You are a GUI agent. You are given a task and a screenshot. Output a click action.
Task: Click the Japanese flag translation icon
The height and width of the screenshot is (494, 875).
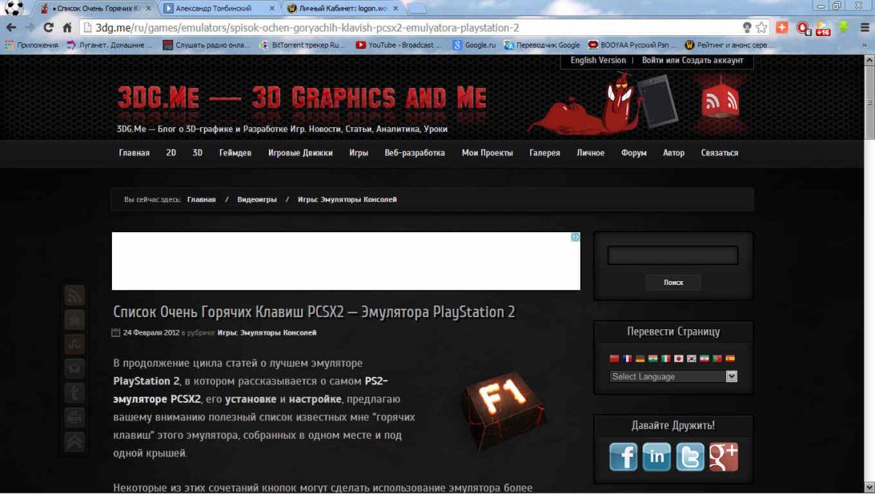678,358
